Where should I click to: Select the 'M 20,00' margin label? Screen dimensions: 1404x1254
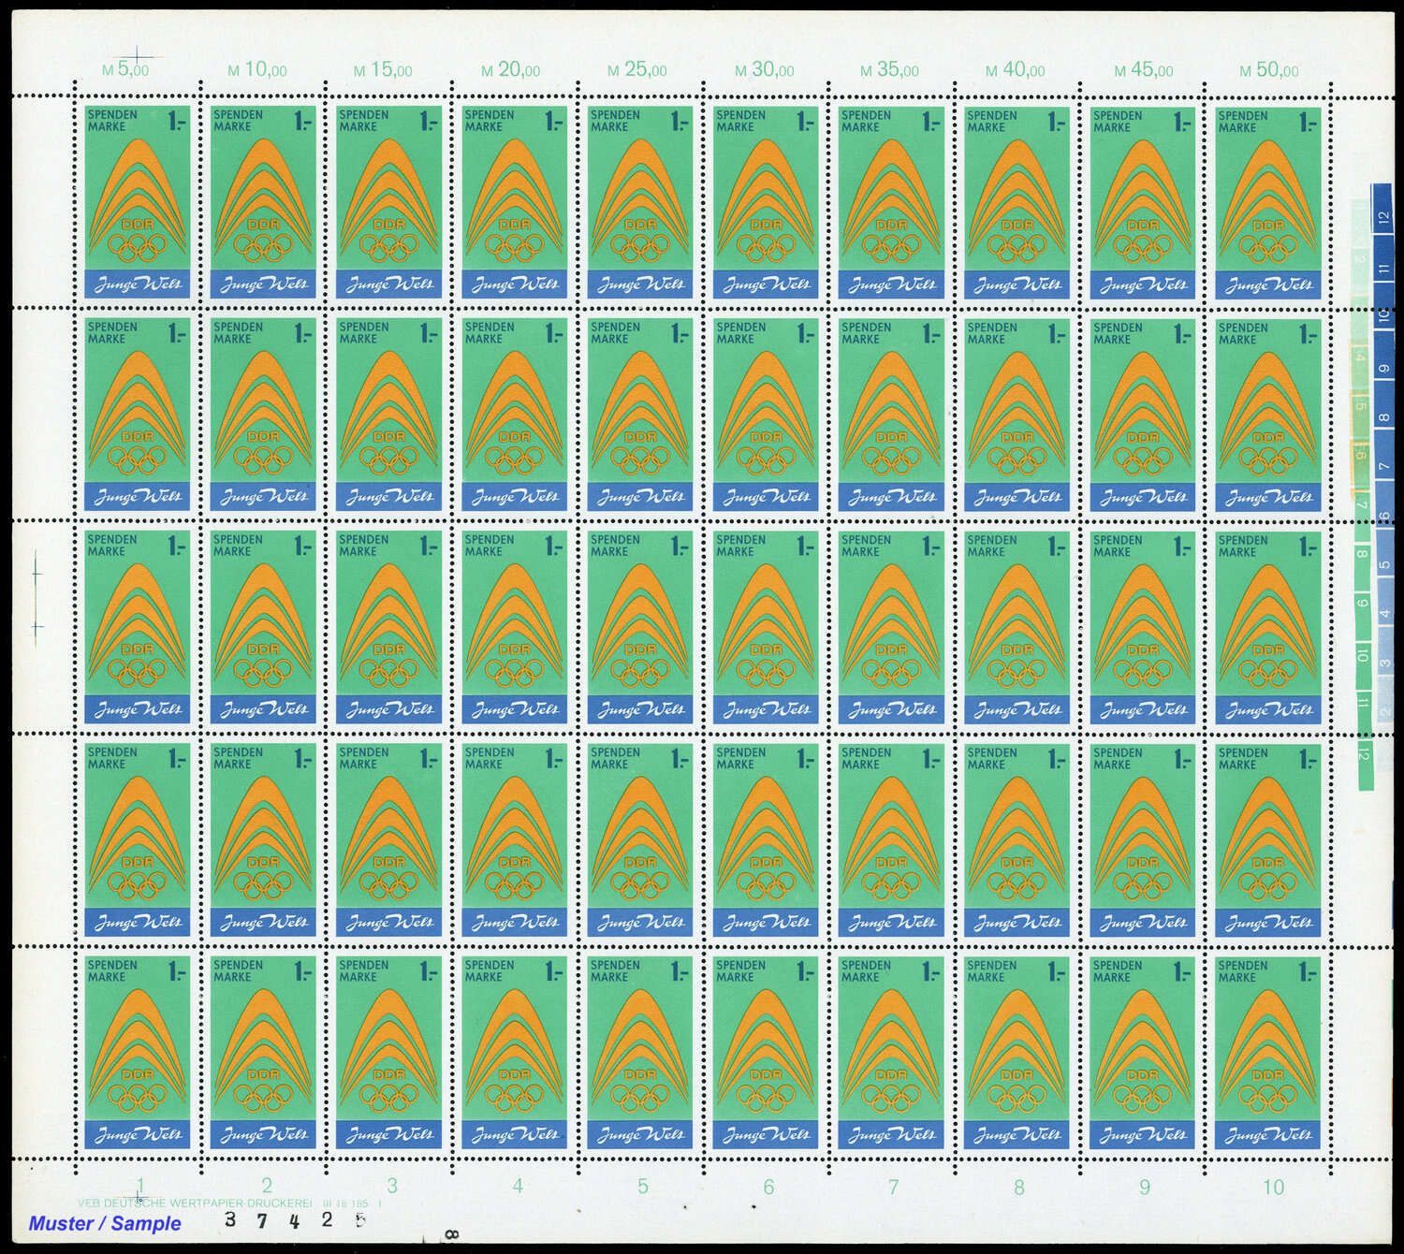coord(511,70)
